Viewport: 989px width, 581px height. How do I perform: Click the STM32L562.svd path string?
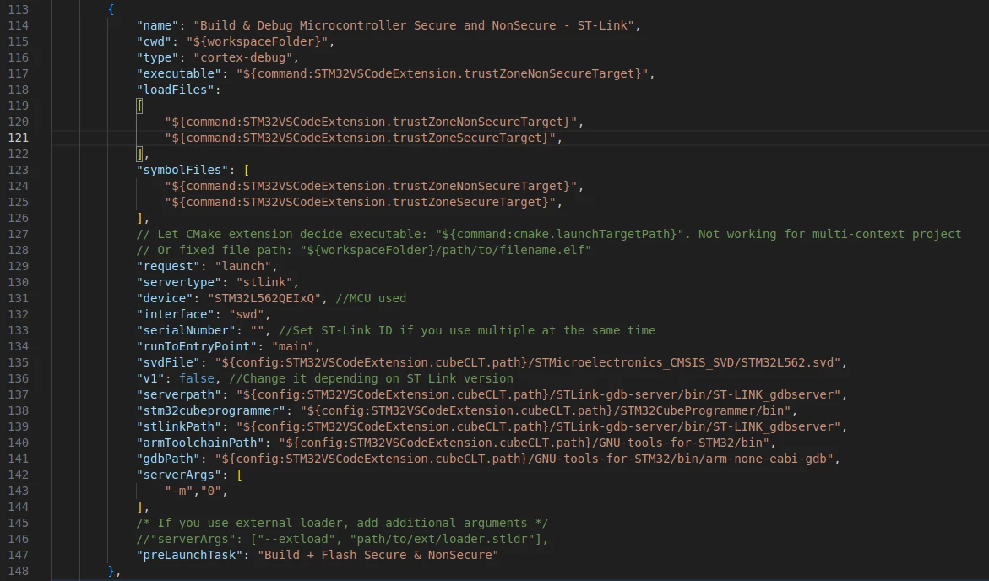pos(528,363)
